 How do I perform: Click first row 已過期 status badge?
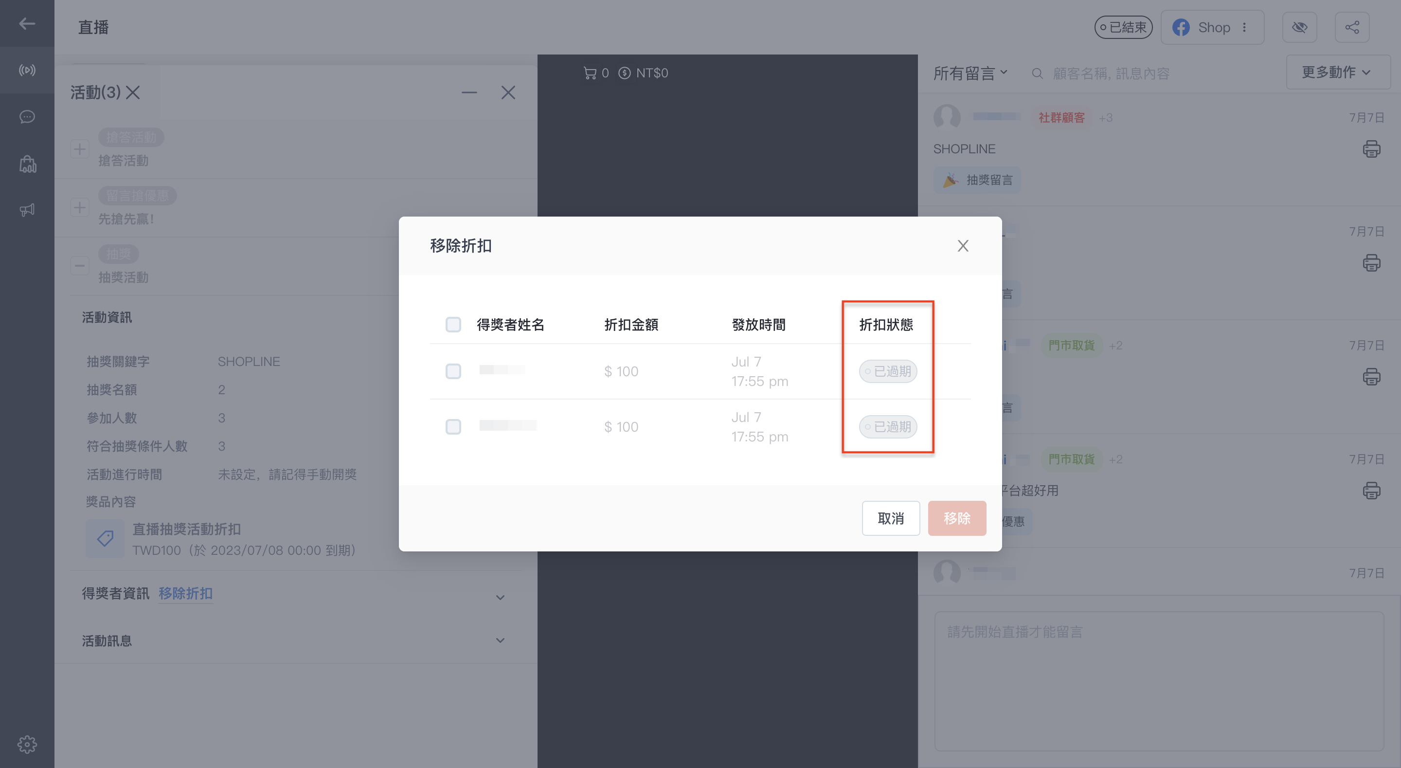(888, 371)
